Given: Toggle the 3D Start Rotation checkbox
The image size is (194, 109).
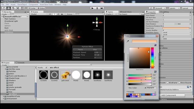Looking at the screenshot, I should (163, 22).
